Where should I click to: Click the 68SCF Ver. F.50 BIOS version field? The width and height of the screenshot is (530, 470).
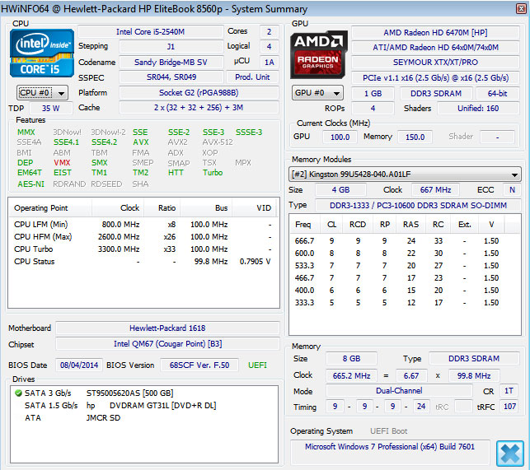[x=199, y=365]
